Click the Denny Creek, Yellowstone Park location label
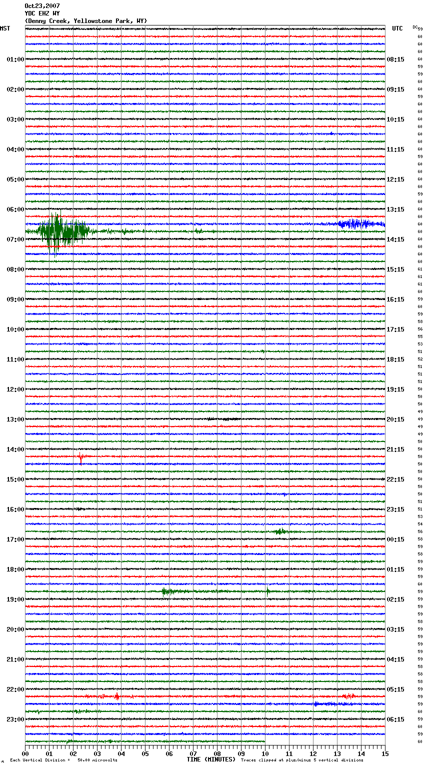The image size is (425, 767). [x=86, y=21]
